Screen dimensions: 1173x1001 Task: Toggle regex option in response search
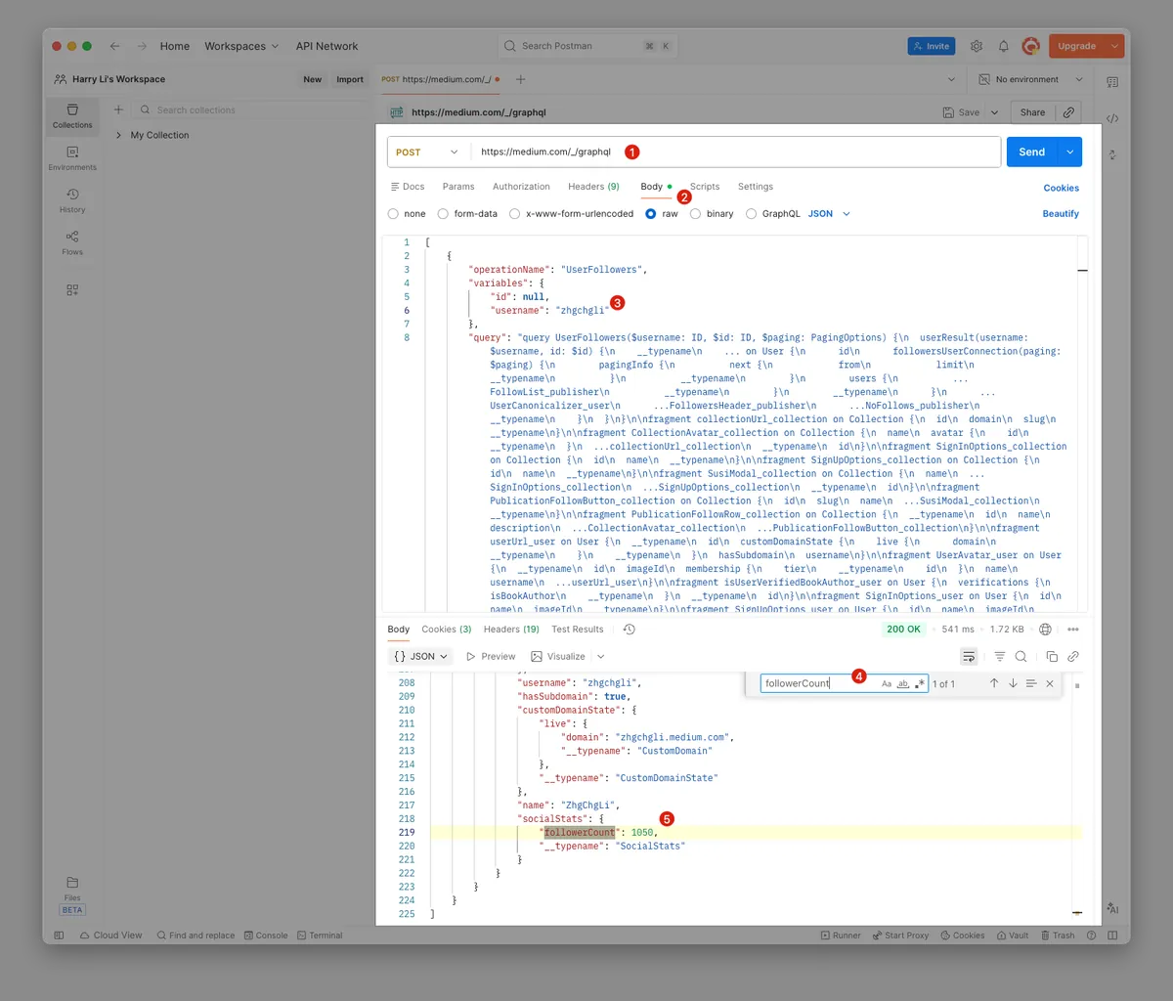920,684
